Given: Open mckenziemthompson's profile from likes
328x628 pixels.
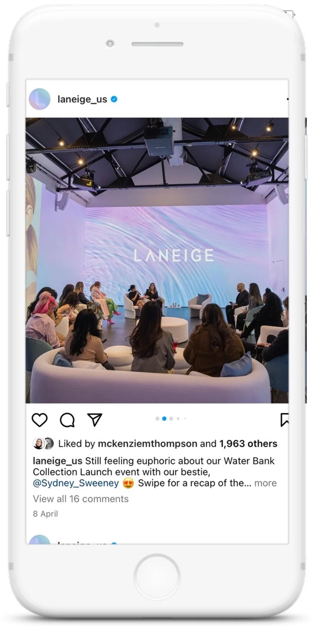Looking at the screenshot, I should 147,444.
